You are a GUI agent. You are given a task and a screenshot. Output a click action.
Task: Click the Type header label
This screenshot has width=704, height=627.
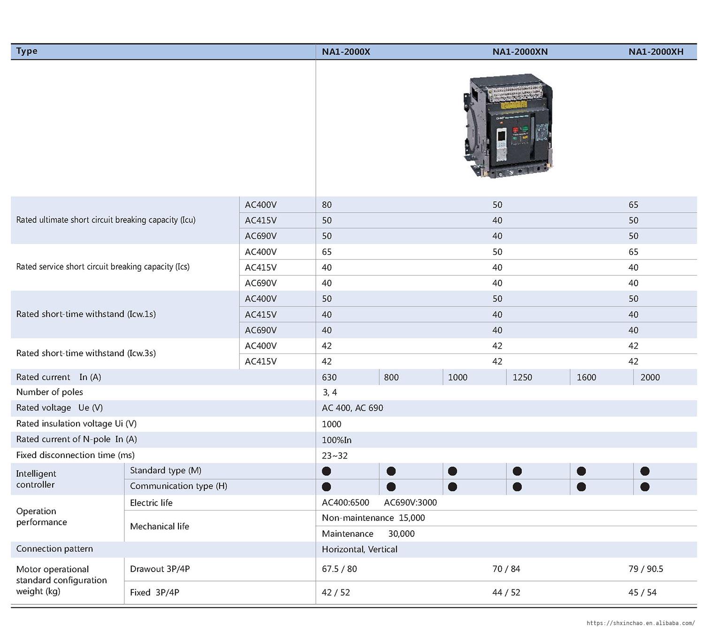(27, 51)
